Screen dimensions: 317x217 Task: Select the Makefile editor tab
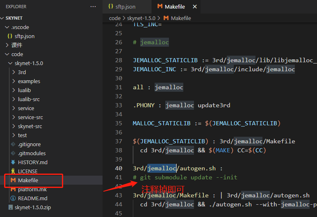point(176,7)
